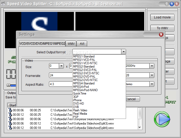
Task: Click the clip icon of Split4 row
Action: pyautogui.click(x=10, y=127)
